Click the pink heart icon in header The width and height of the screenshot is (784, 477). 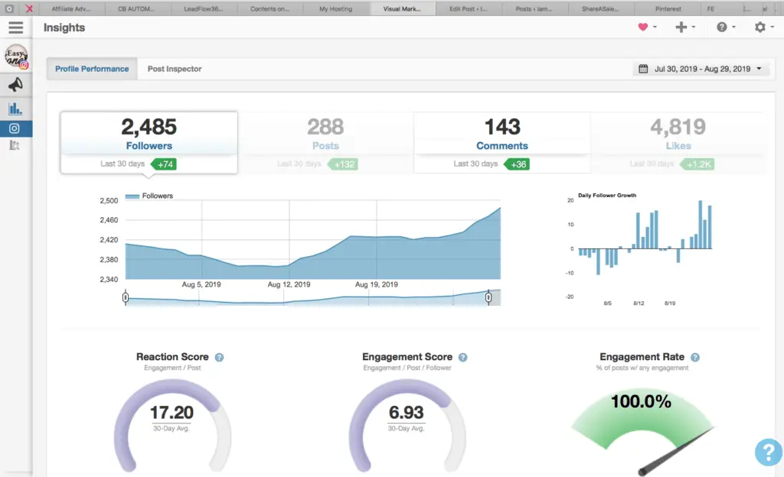point(643,27)
